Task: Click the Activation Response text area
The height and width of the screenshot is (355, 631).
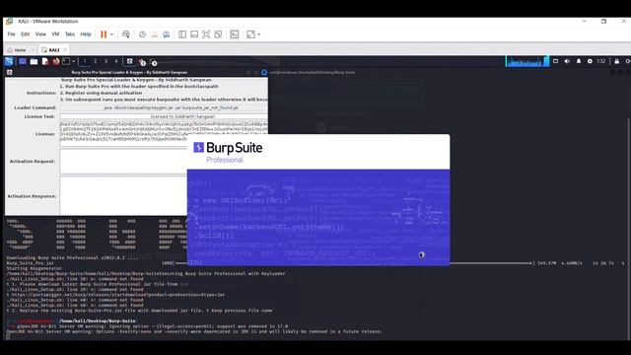Action: tap(123, 196)
